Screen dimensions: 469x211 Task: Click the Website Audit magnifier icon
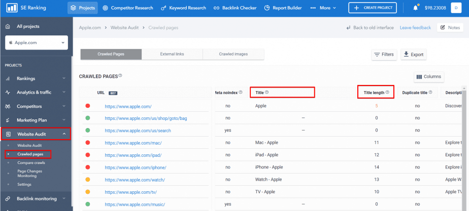[x=8, y=134]
